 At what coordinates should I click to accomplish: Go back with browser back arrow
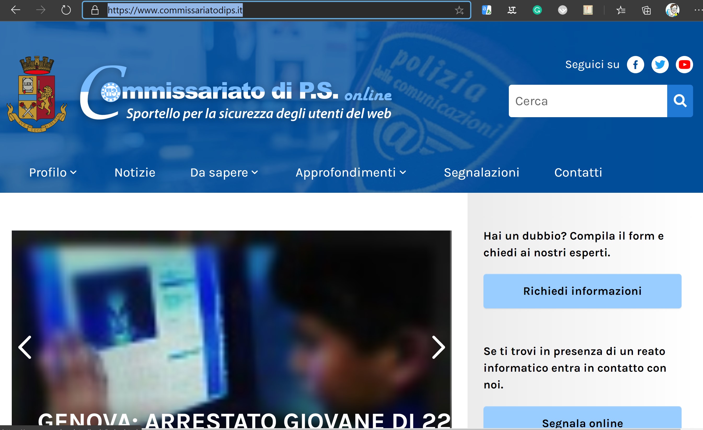pyautogui.click(x=15, y=10)
